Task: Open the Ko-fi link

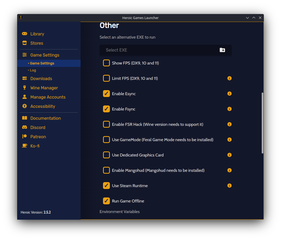Action: click(35, 146)
